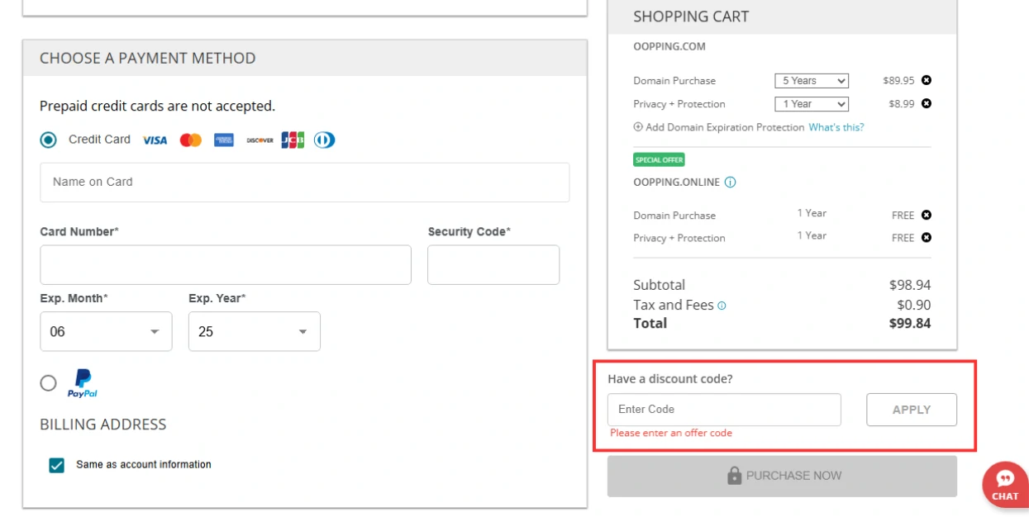Click the $0.90 tax amount
Screen dimensions: 1029x517
tap(914, 305)
